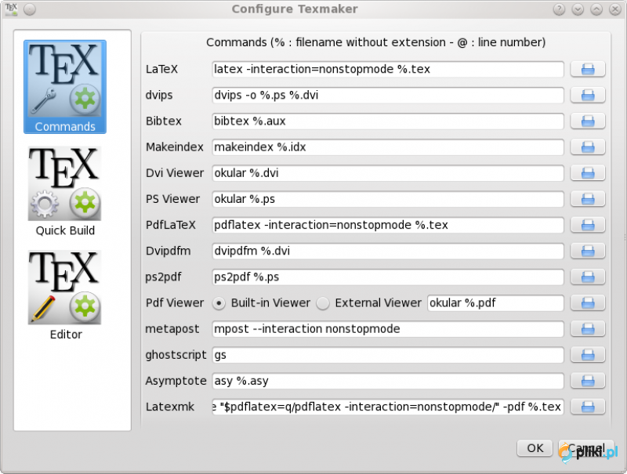
Task: Click the PS Viewer command field
Action: click(388, 199)
